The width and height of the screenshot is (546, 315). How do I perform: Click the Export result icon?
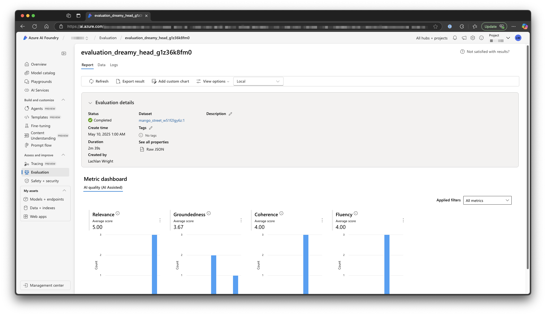click(118, 81)
